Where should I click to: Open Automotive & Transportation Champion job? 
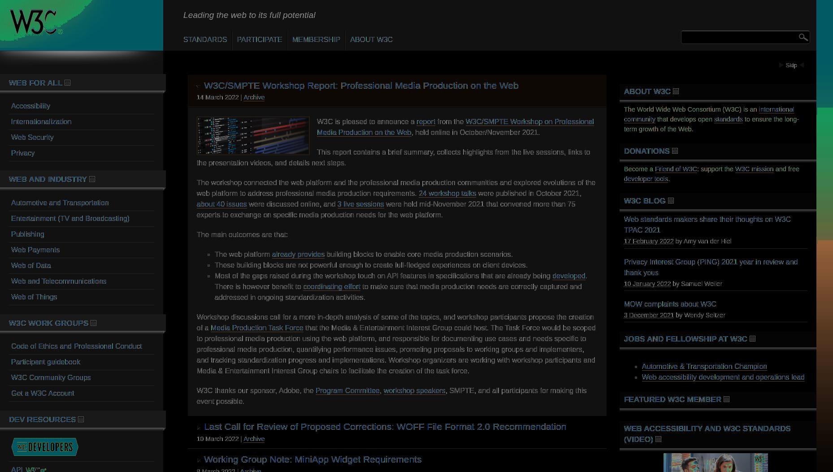point(704,366)
